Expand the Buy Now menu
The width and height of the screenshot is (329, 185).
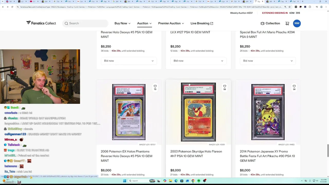pyautogui.click(x=122, y=23)
